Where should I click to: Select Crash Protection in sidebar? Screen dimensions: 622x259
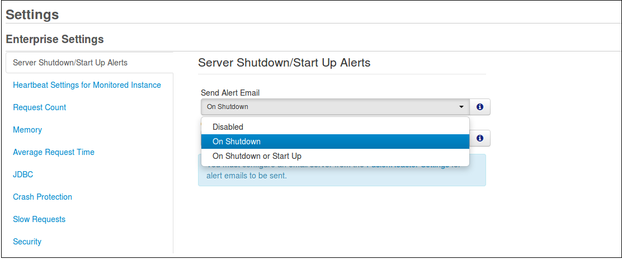(x=43, y=197)
